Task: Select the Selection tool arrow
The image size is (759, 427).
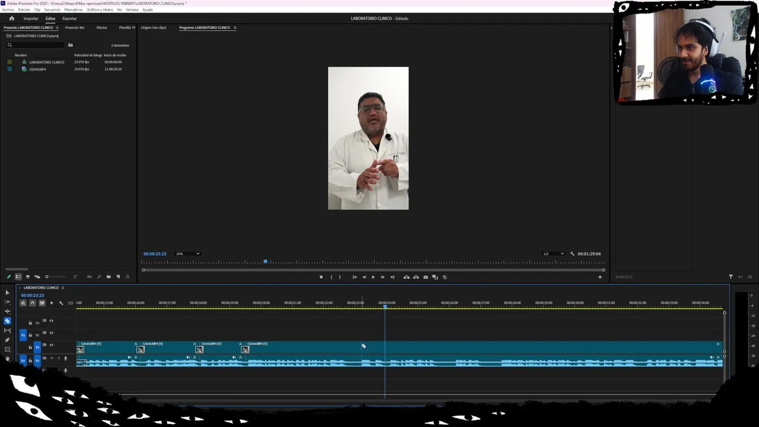Action: click(7, 292)
